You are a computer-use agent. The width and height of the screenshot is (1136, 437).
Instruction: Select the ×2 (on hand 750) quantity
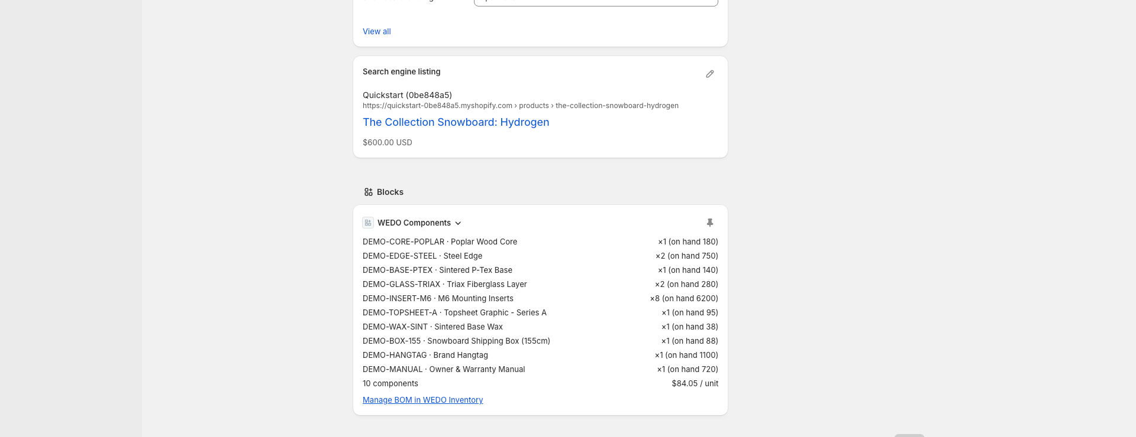tap(687, 256)
